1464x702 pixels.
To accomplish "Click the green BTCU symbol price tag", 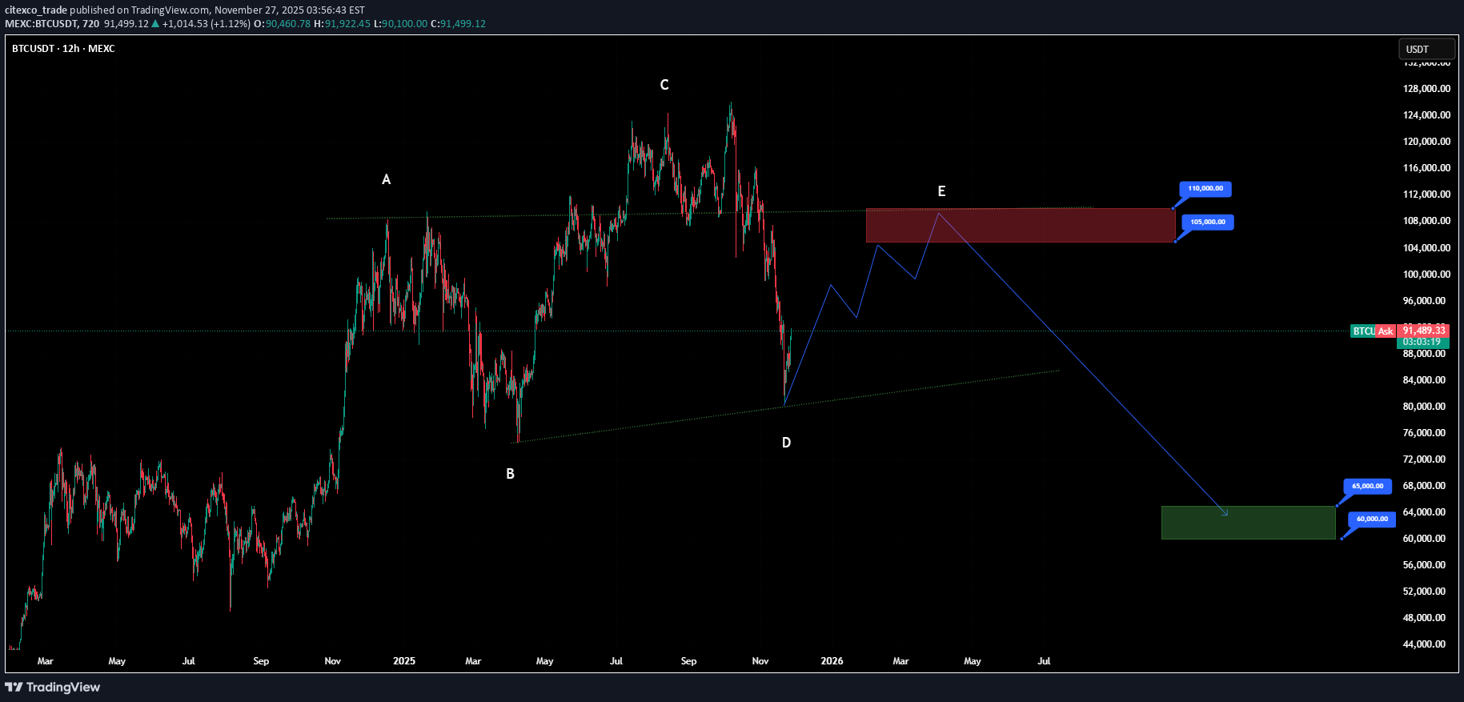I will 1362,331.
